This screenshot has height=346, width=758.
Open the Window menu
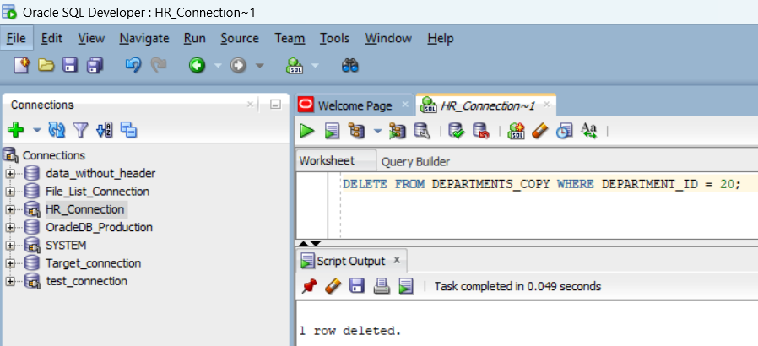pos(388,38)
